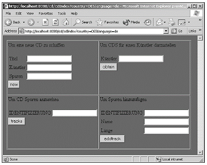Click the scrollbar up arrow

tap(200, 38)
